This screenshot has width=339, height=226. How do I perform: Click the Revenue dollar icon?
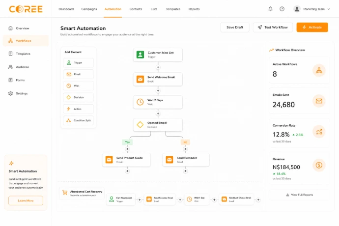point(319,166)
